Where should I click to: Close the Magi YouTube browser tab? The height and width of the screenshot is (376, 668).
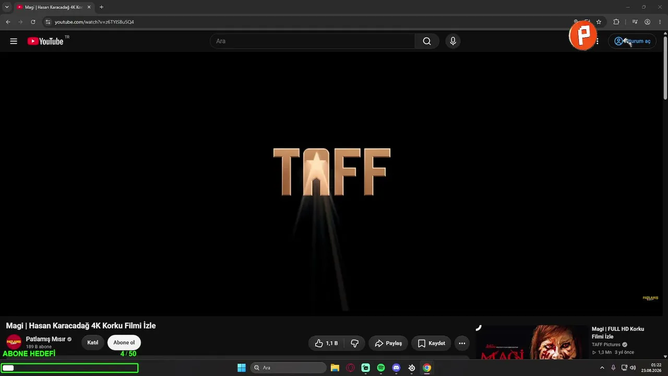click(x=89, y=7)
